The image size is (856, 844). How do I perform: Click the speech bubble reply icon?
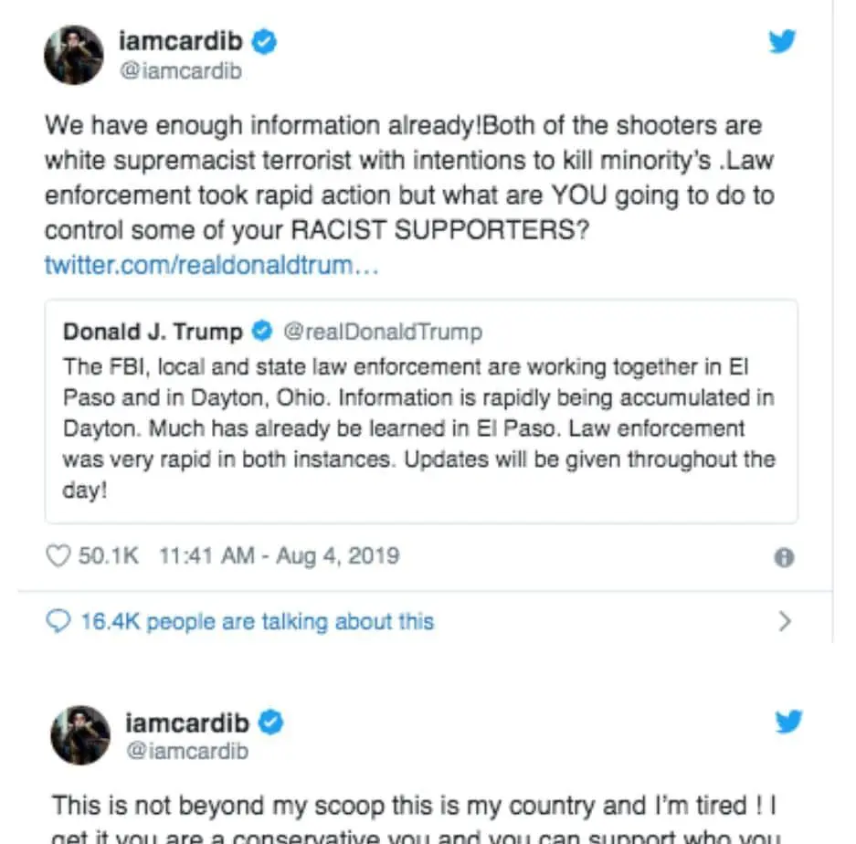58,622
